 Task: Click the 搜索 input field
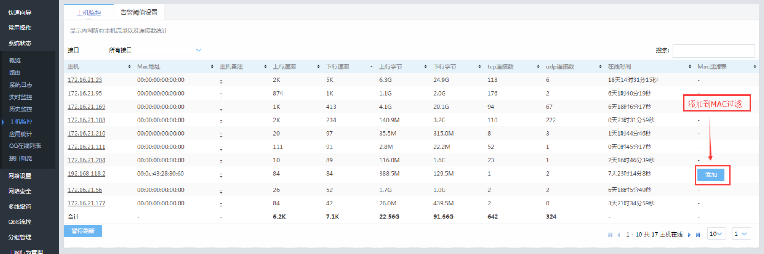pos(713,51)
